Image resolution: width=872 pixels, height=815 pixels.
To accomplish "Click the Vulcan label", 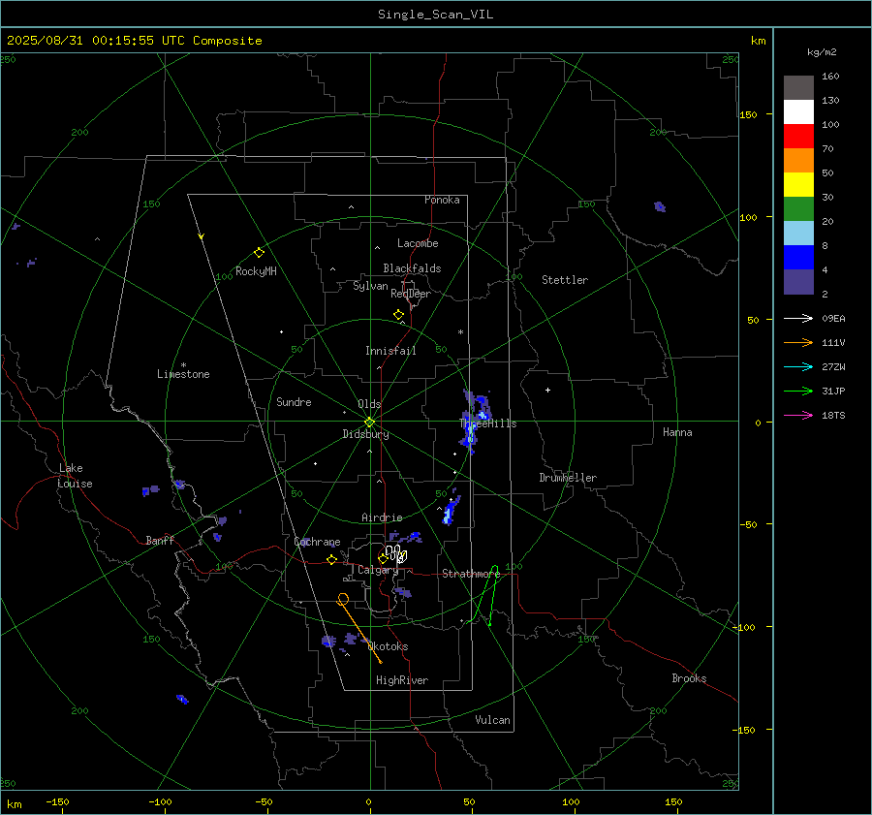I will pos(492,720).
